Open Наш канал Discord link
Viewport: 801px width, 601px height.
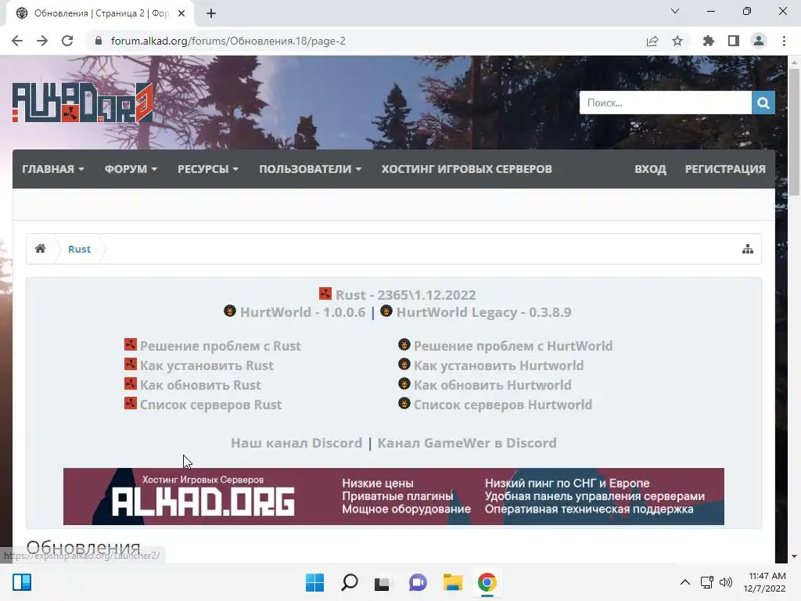coord(296,443)
